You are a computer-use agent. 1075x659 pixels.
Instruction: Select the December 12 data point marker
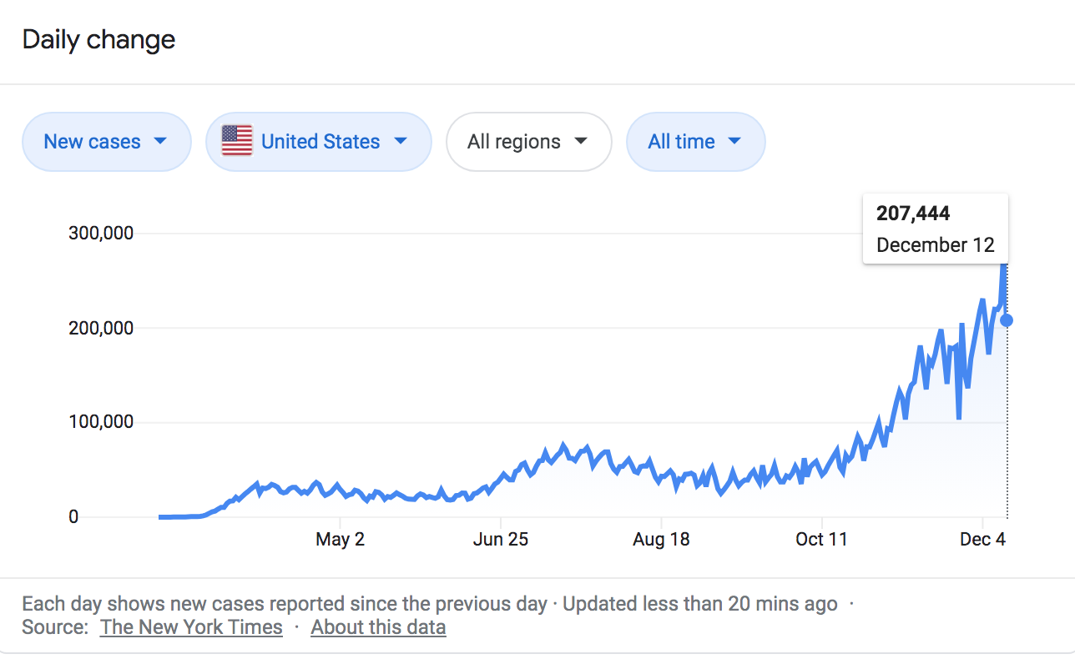pos(1007,320)
